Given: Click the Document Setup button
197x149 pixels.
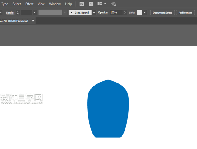Looking at the screenshot, I should (162, 13).
